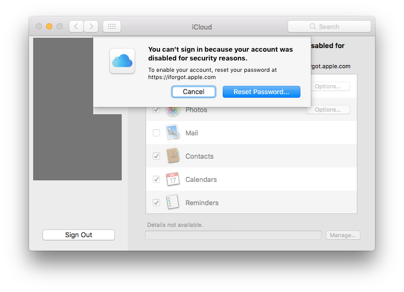Uncheck the Reminders checkbox
This screenshot has height=292, width=404.
coord(156,203)
